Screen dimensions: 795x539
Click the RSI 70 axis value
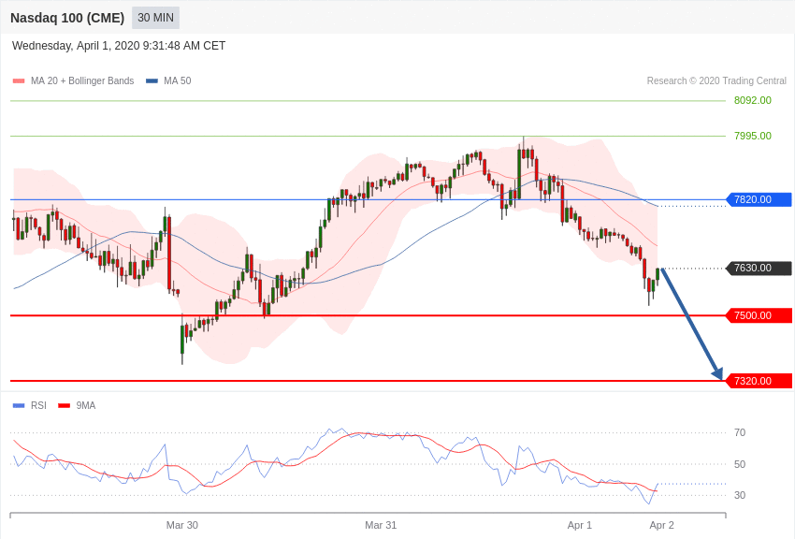coord(740,432)
